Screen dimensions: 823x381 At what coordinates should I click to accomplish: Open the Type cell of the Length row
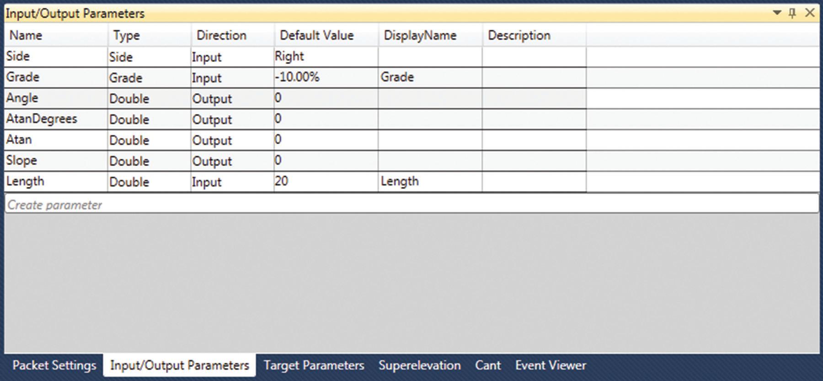pos(149,182)
